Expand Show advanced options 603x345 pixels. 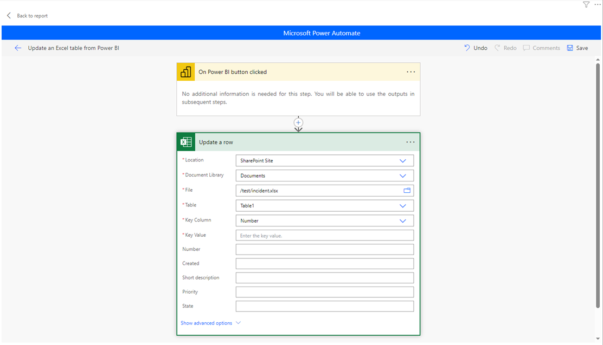(211, 323)
